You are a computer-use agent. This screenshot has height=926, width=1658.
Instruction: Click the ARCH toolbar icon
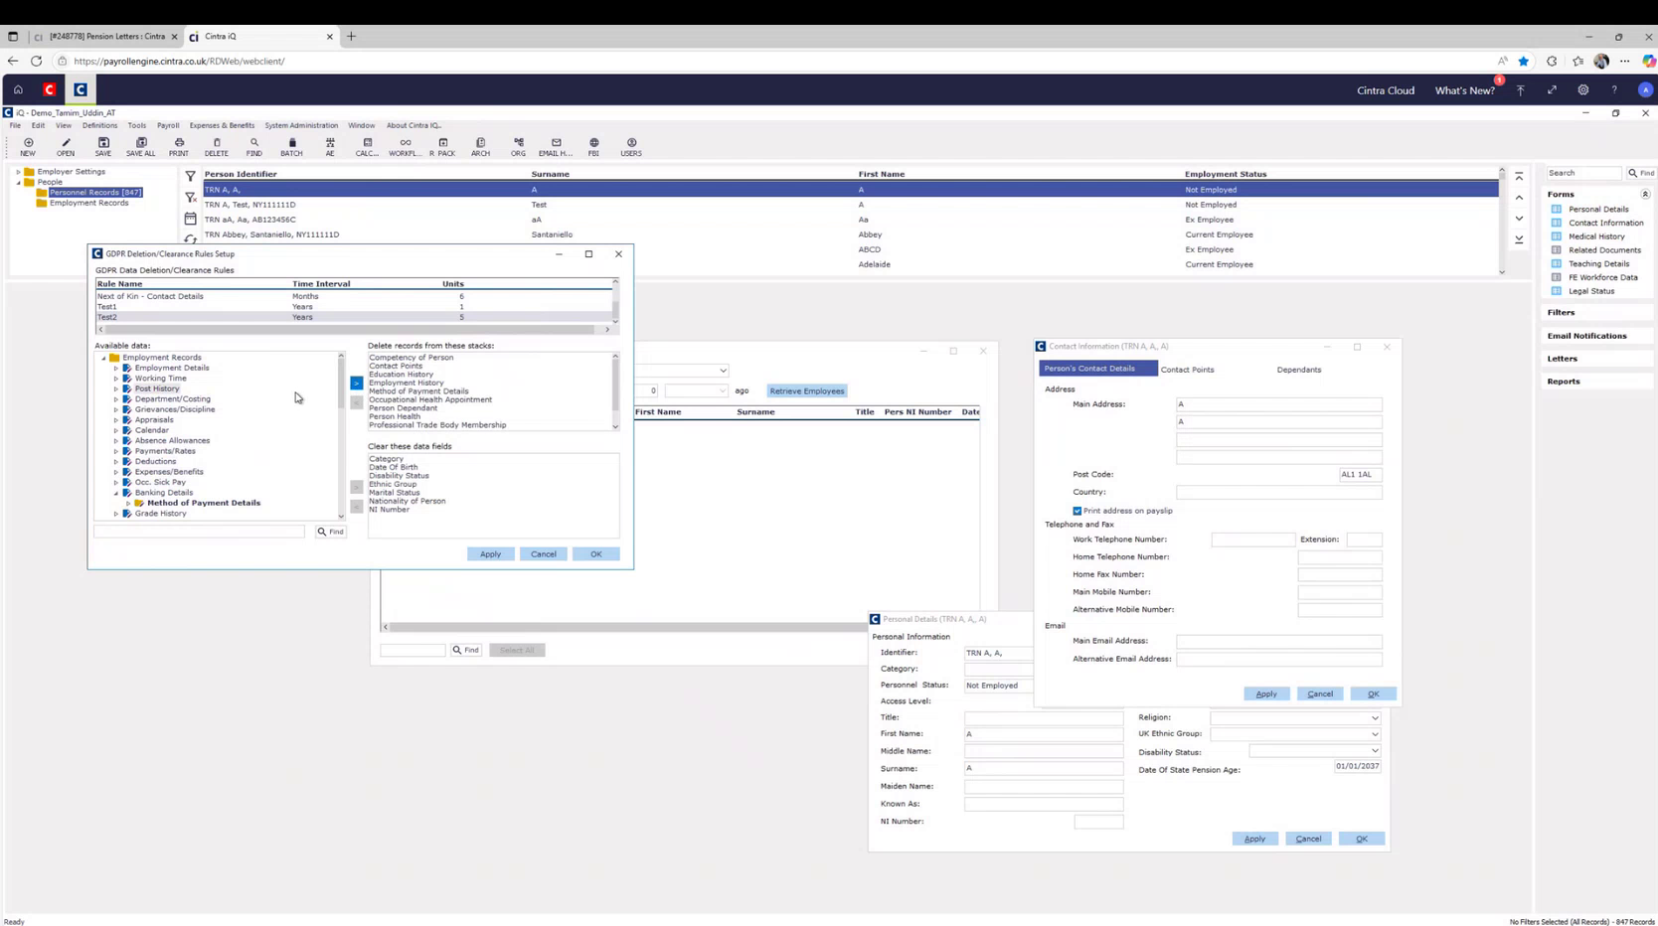tap(480, 146)
